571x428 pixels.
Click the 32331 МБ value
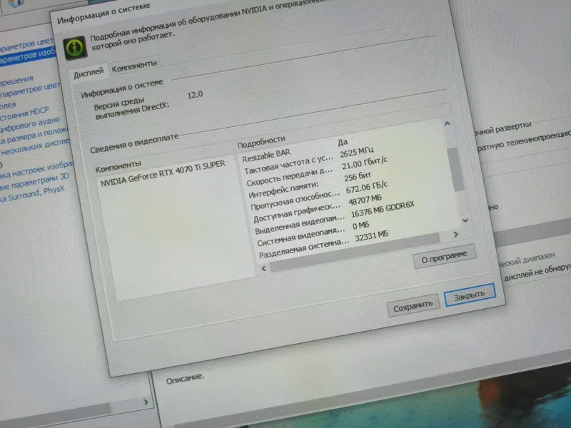click(372, 237)
